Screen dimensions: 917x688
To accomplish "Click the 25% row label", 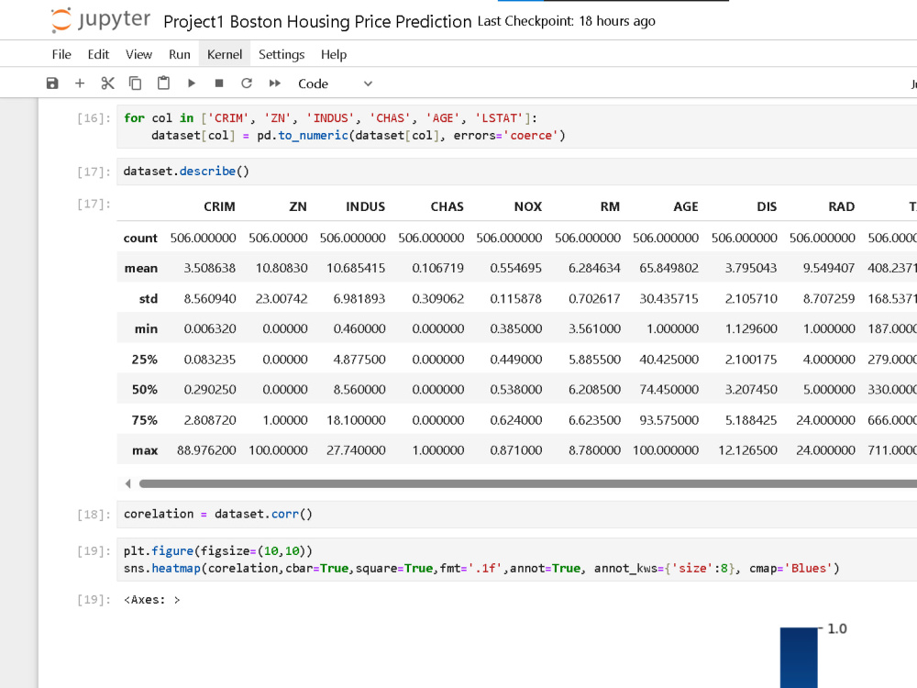I will [x=145, y=360].
